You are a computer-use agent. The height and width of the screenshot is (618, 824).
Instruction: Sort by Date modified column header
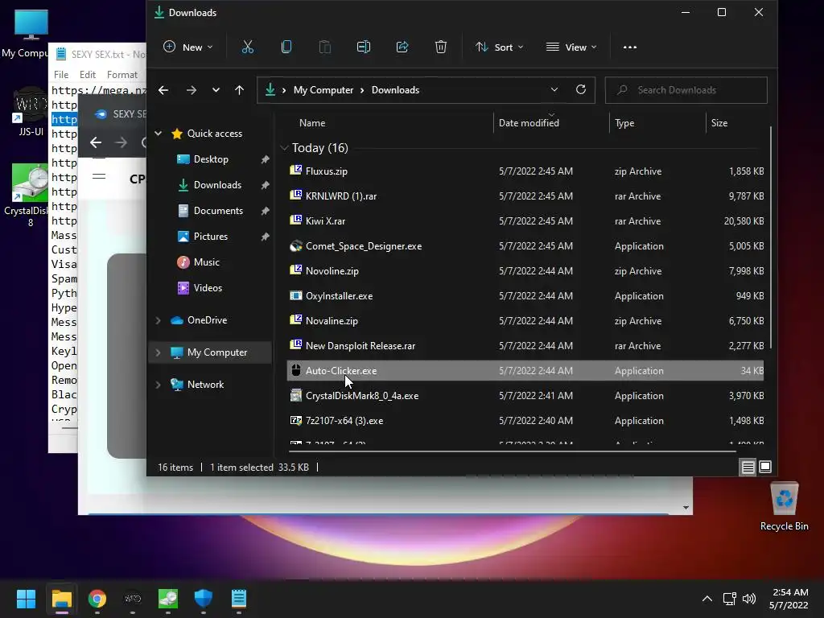(x=529, y=123)
